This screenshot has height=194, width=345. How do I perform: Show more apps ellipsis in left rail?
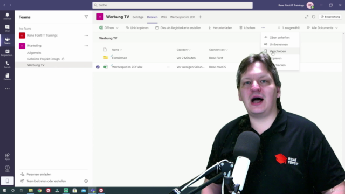pos(7,89)
